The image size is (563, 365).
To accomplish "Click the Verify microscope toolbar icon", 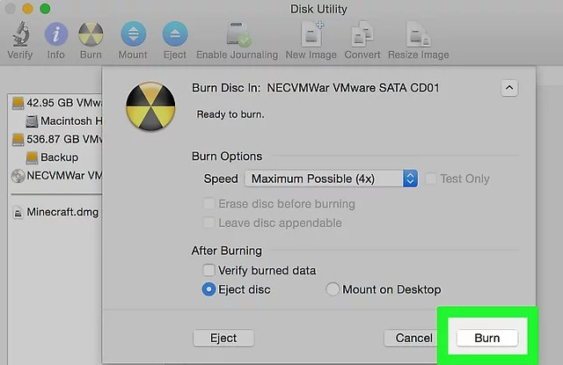I will coord(20,34).
